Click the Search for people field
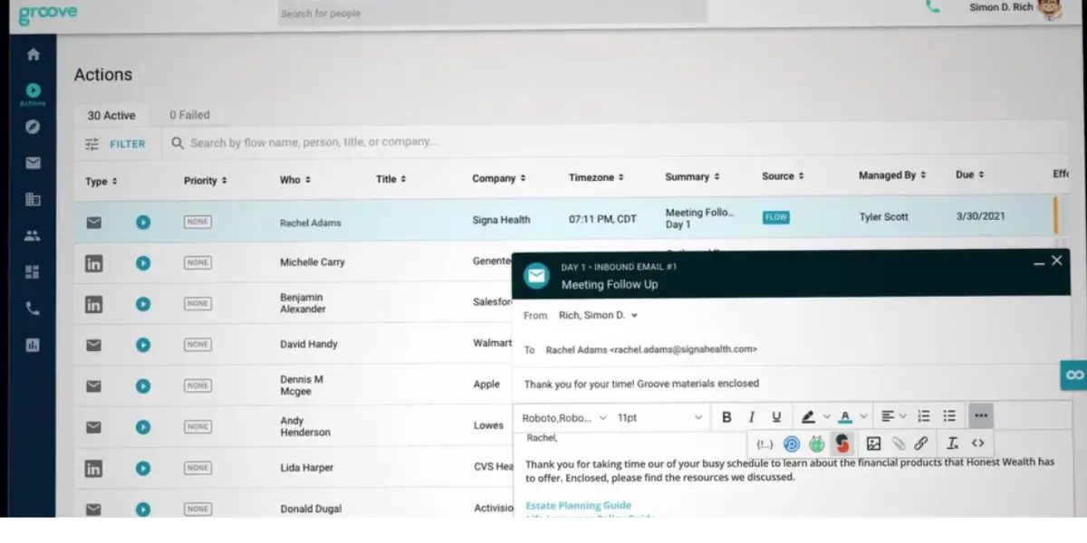 (492, 13)
